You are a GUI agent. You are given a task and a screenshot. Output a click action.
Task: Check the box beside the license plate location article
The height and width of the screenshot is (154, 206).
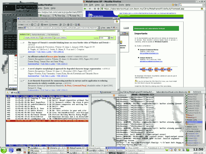click(24, 57)
